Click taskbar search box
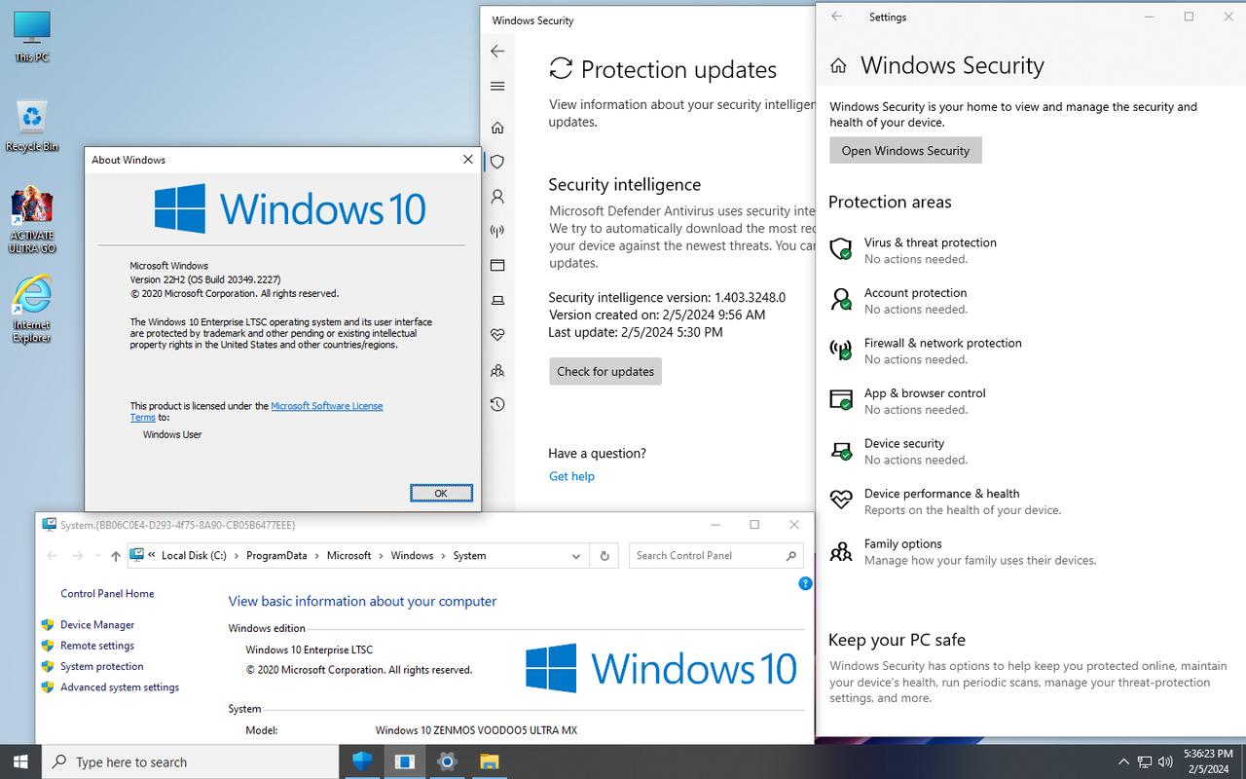Screen dimensions: 1246x779 (189, 761)
